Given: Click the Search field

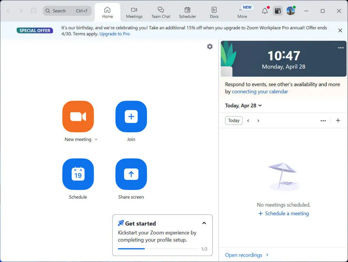Looking at the screenshot, I should coord(67,11).
